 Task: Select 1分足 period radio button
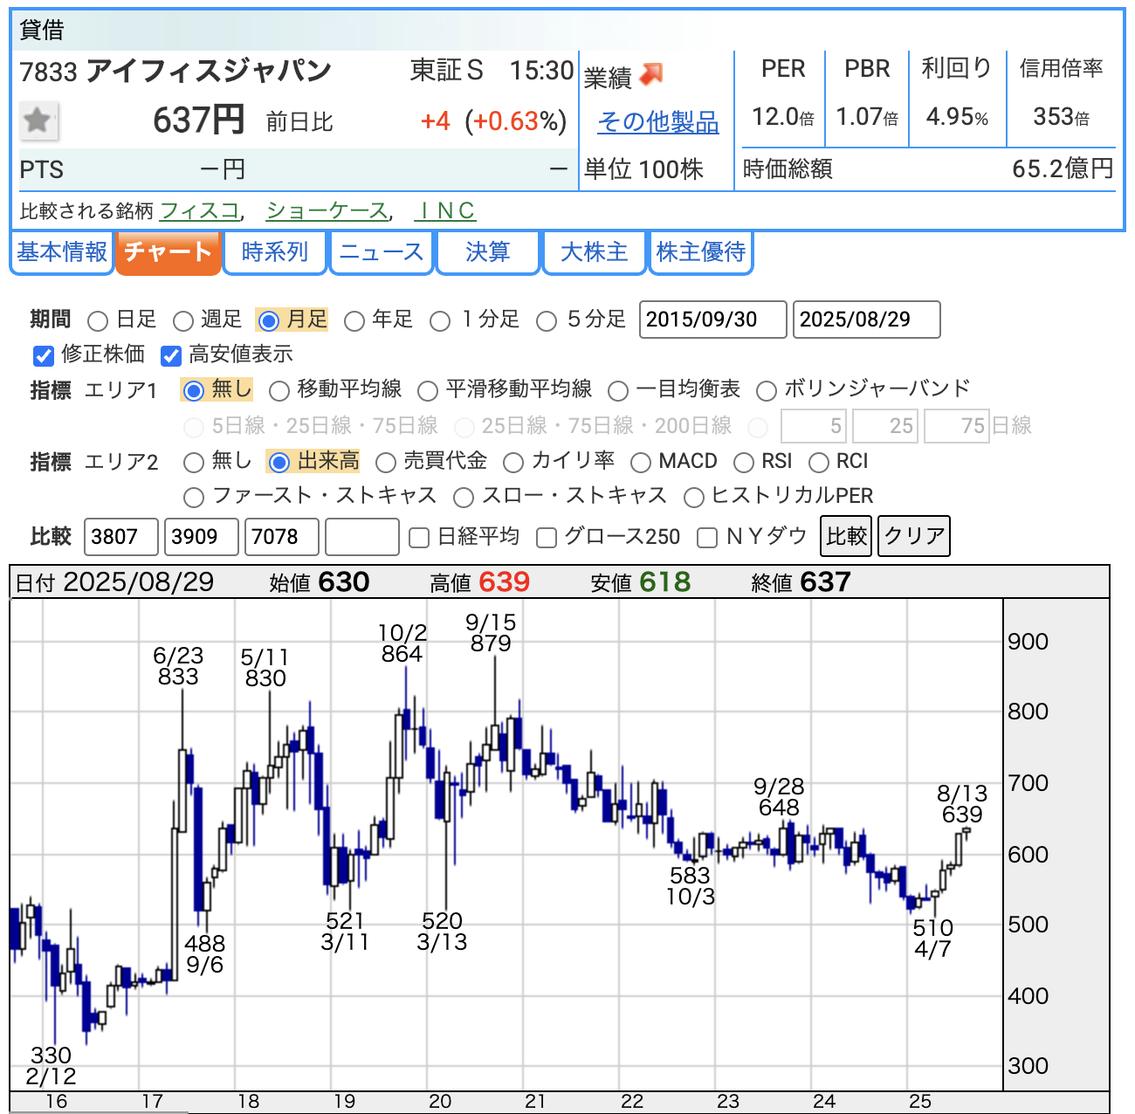(x=440, y=321)
